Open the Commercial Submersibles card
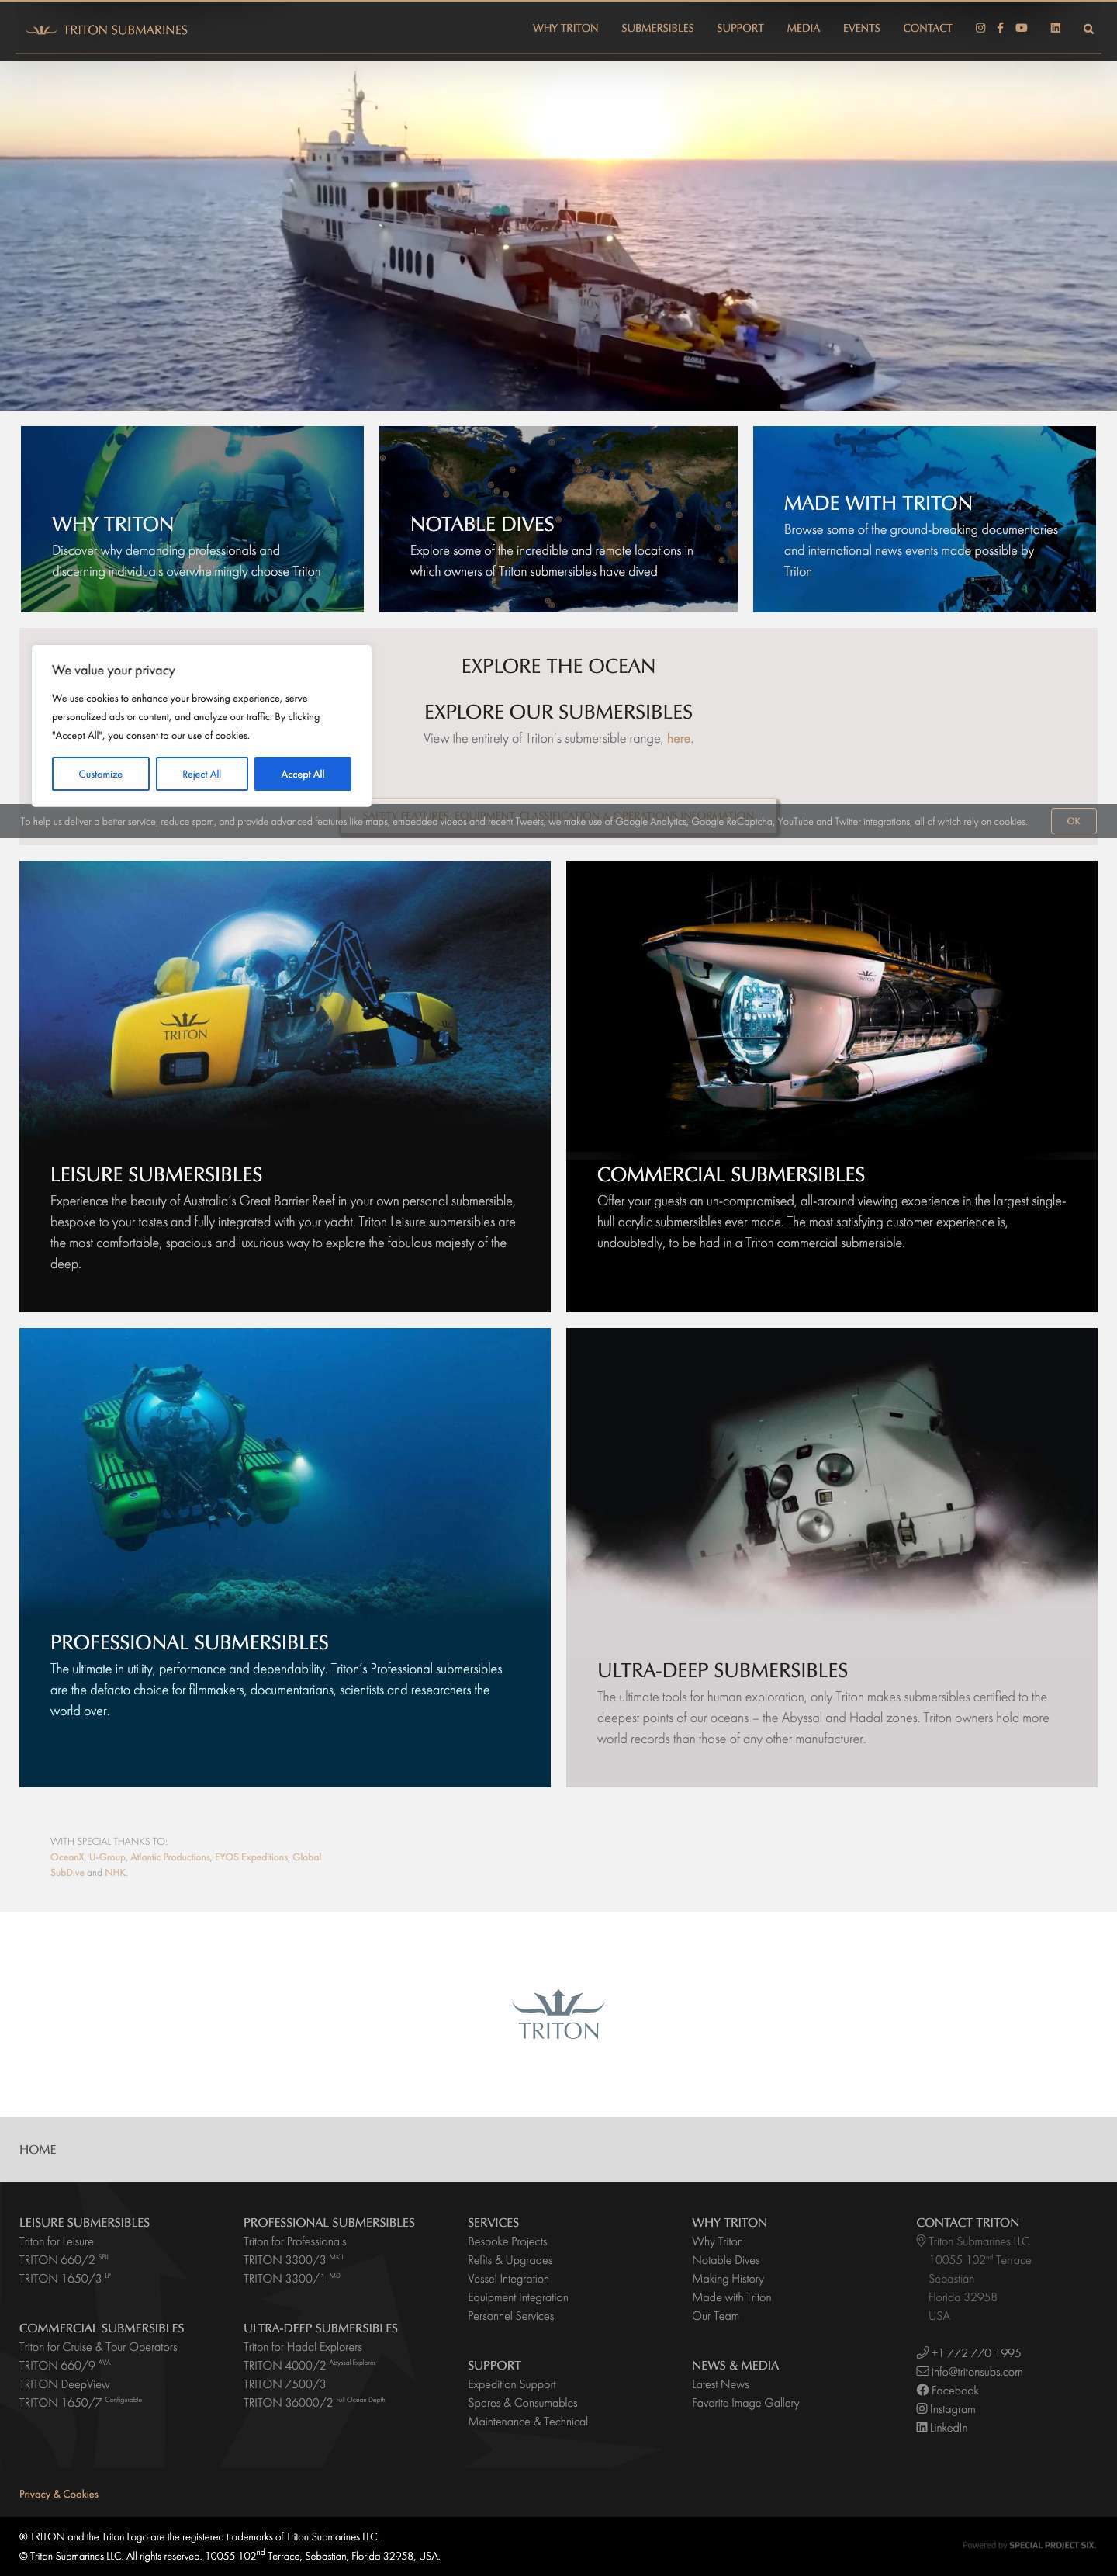This screenshot has width=1117, height=2576. point(832,1086)
